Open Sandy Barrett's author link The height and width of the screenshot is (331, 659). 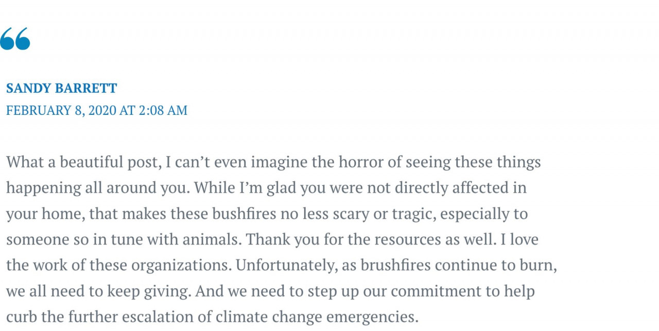tap(62, 88)
